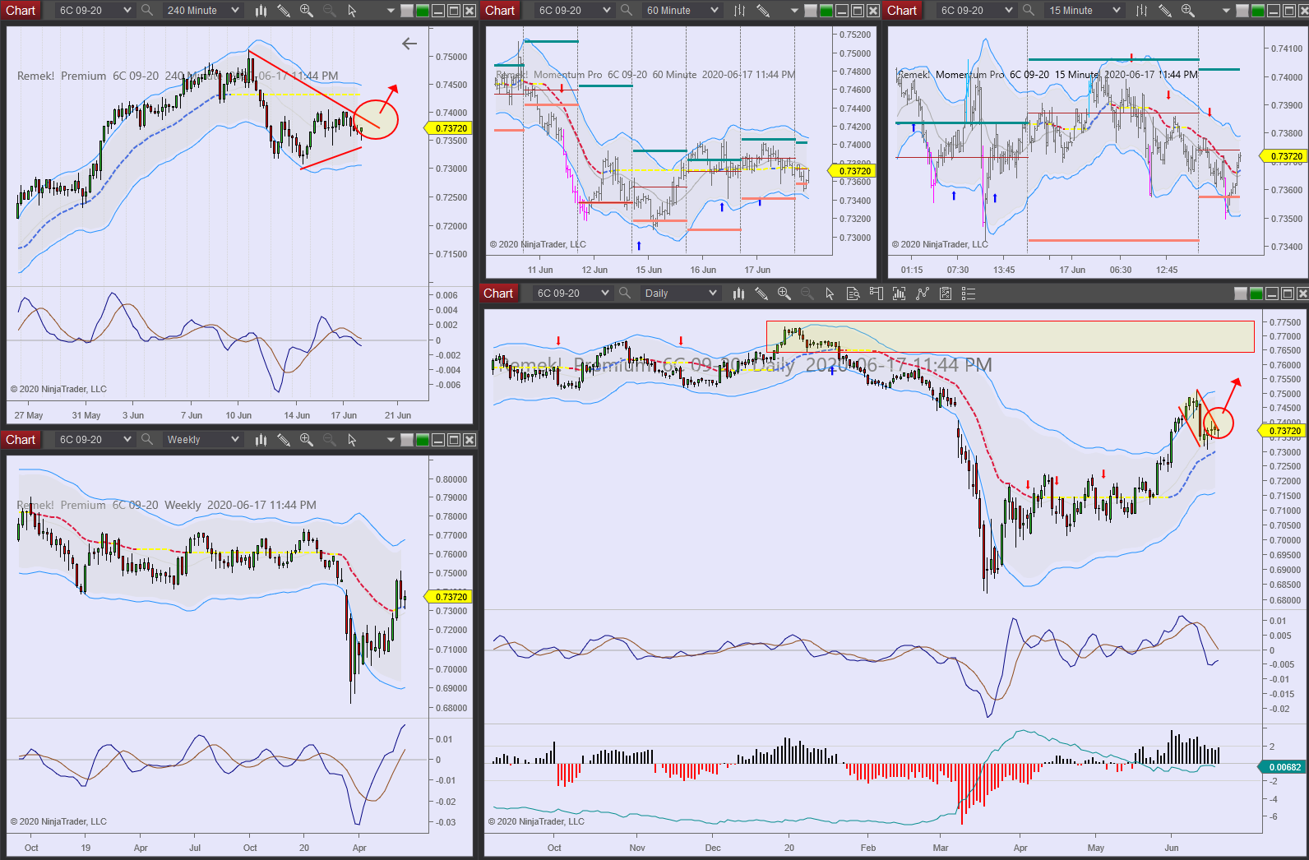
Task: Maximize the Daily chart window
Action: click(1288, 294)
